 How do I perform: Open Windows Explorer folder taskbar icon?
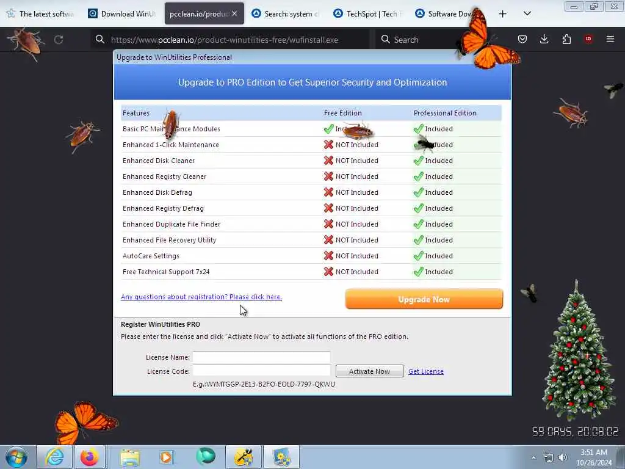[130, 457]
